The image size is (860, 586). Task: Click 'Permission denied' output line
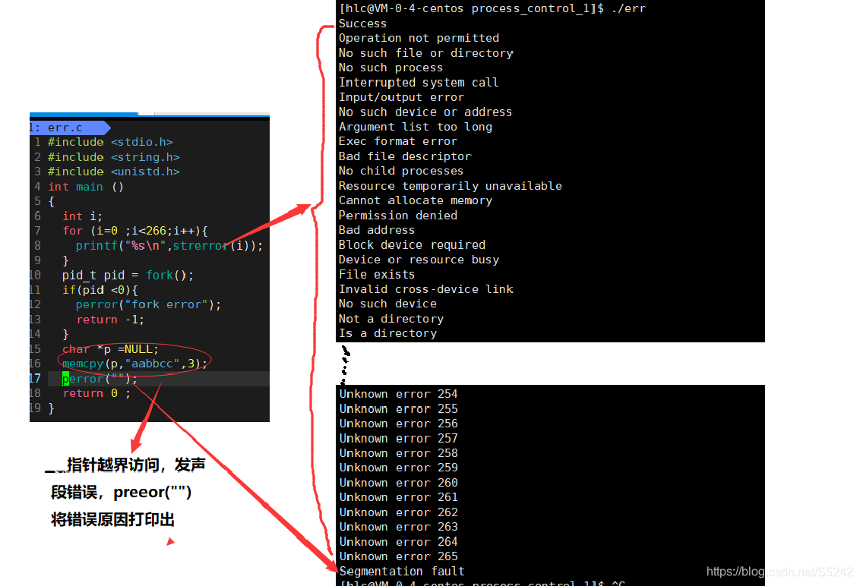[x=397, y=216]
